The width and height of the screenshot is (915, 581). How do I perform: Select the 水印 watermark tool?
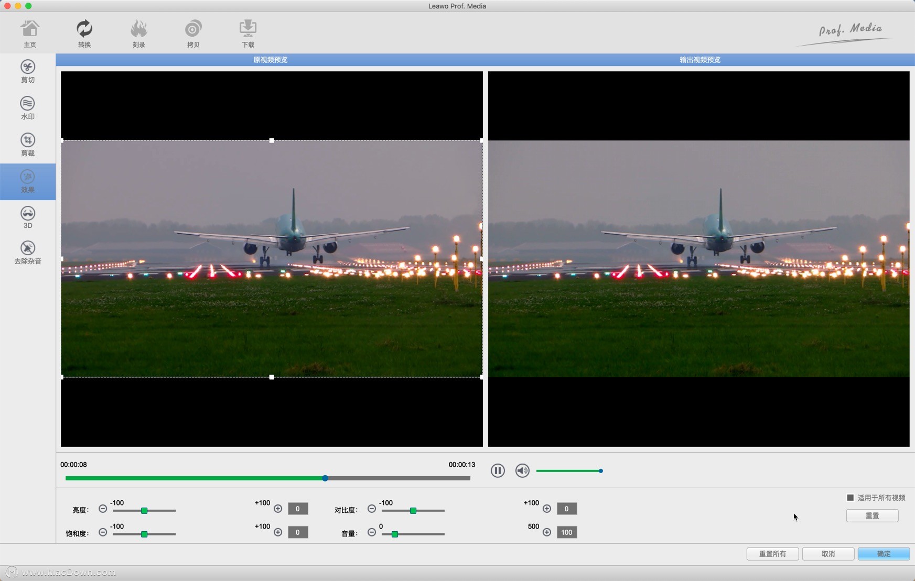click(28, 108)
